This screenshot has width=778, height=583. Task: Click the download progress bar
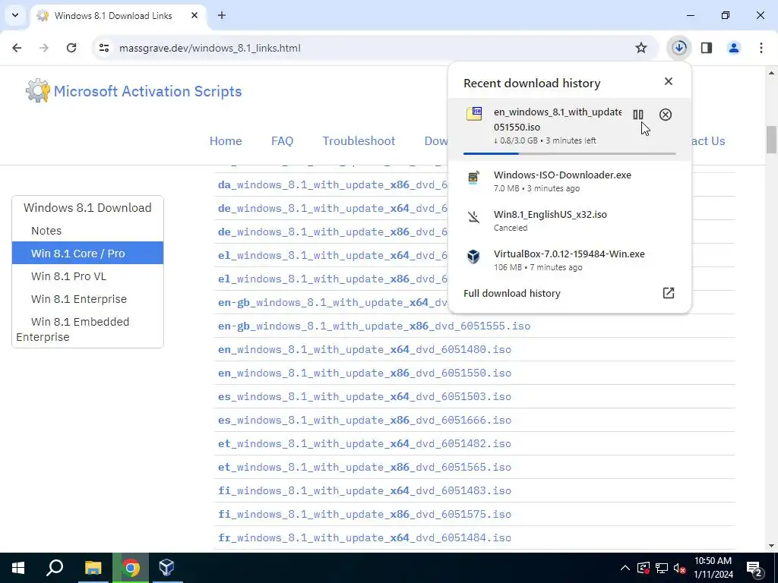(570, 153)
